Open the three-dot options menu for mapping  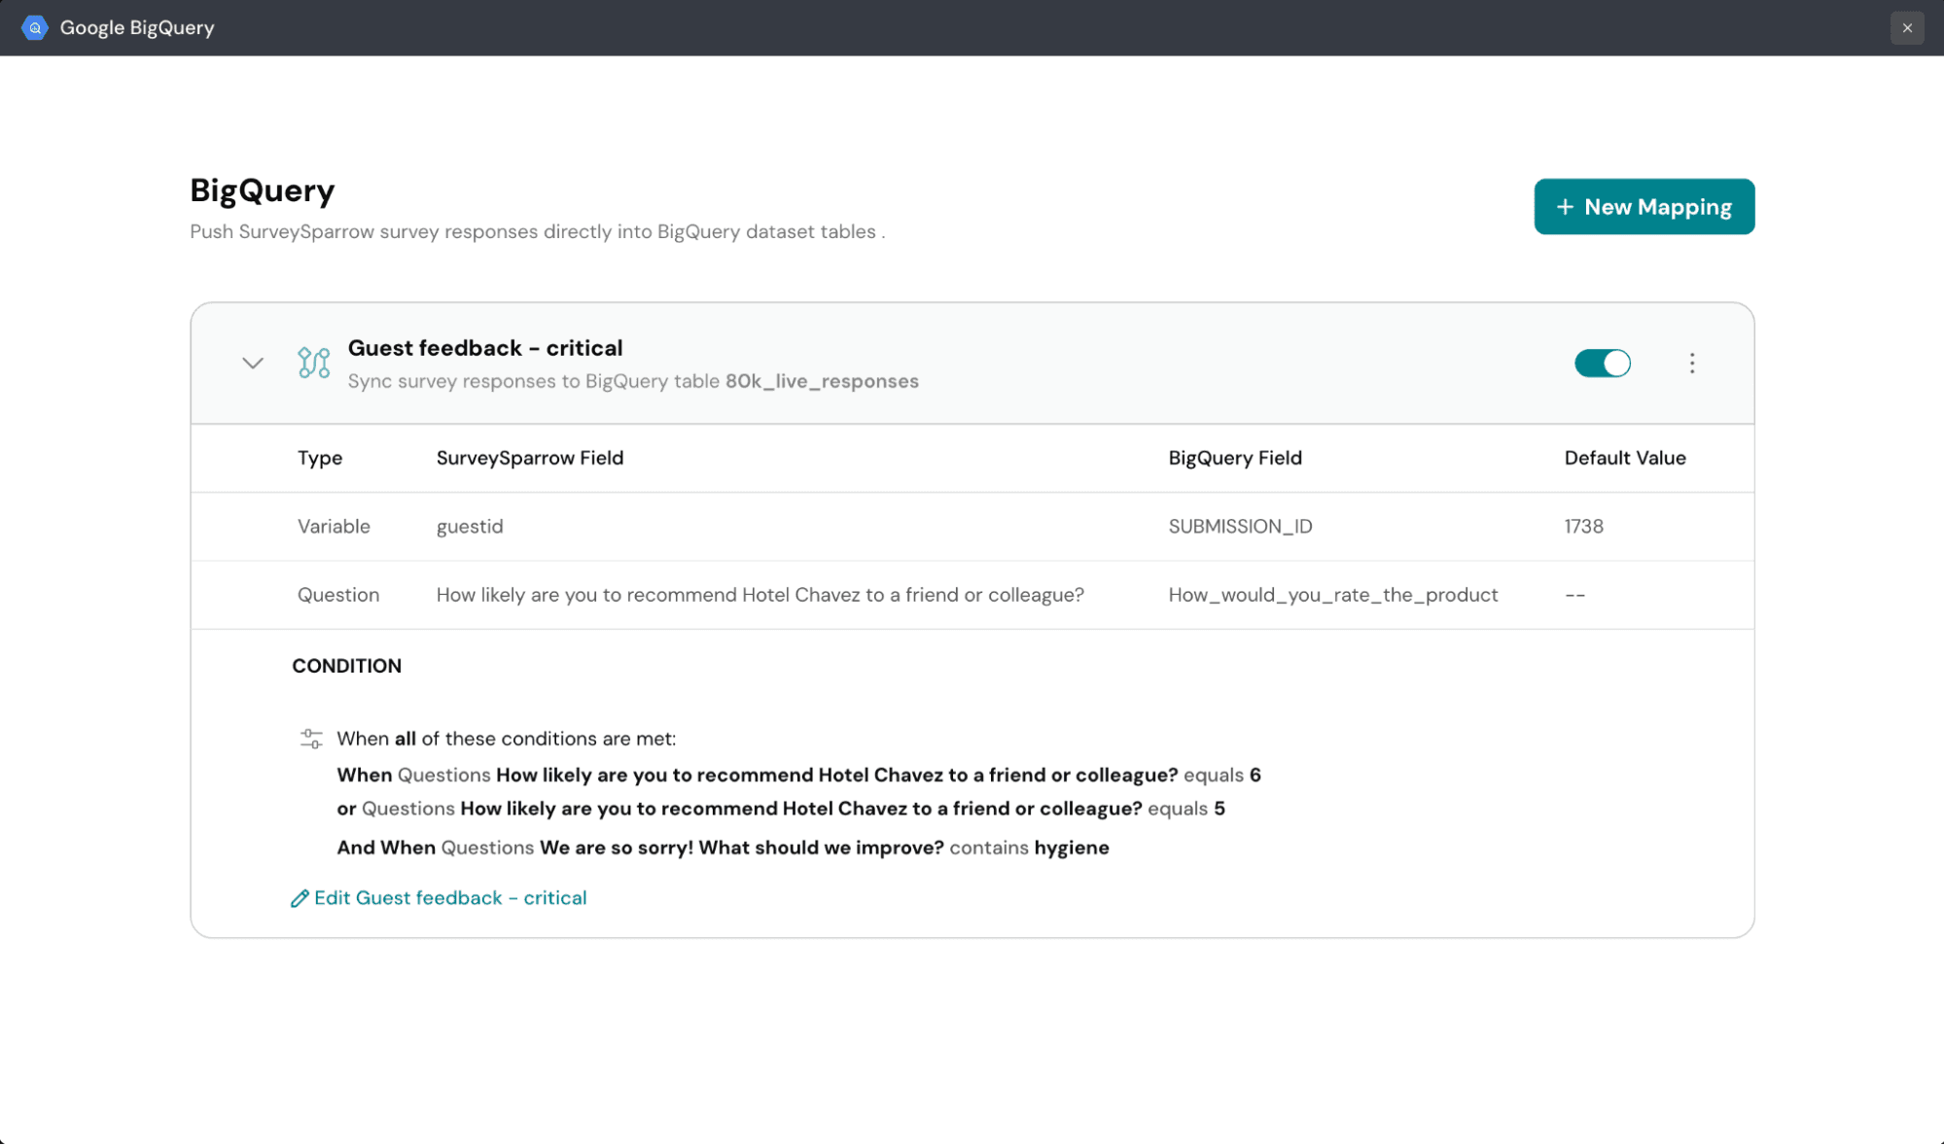pyautogui.click(x=1691, y=363)
